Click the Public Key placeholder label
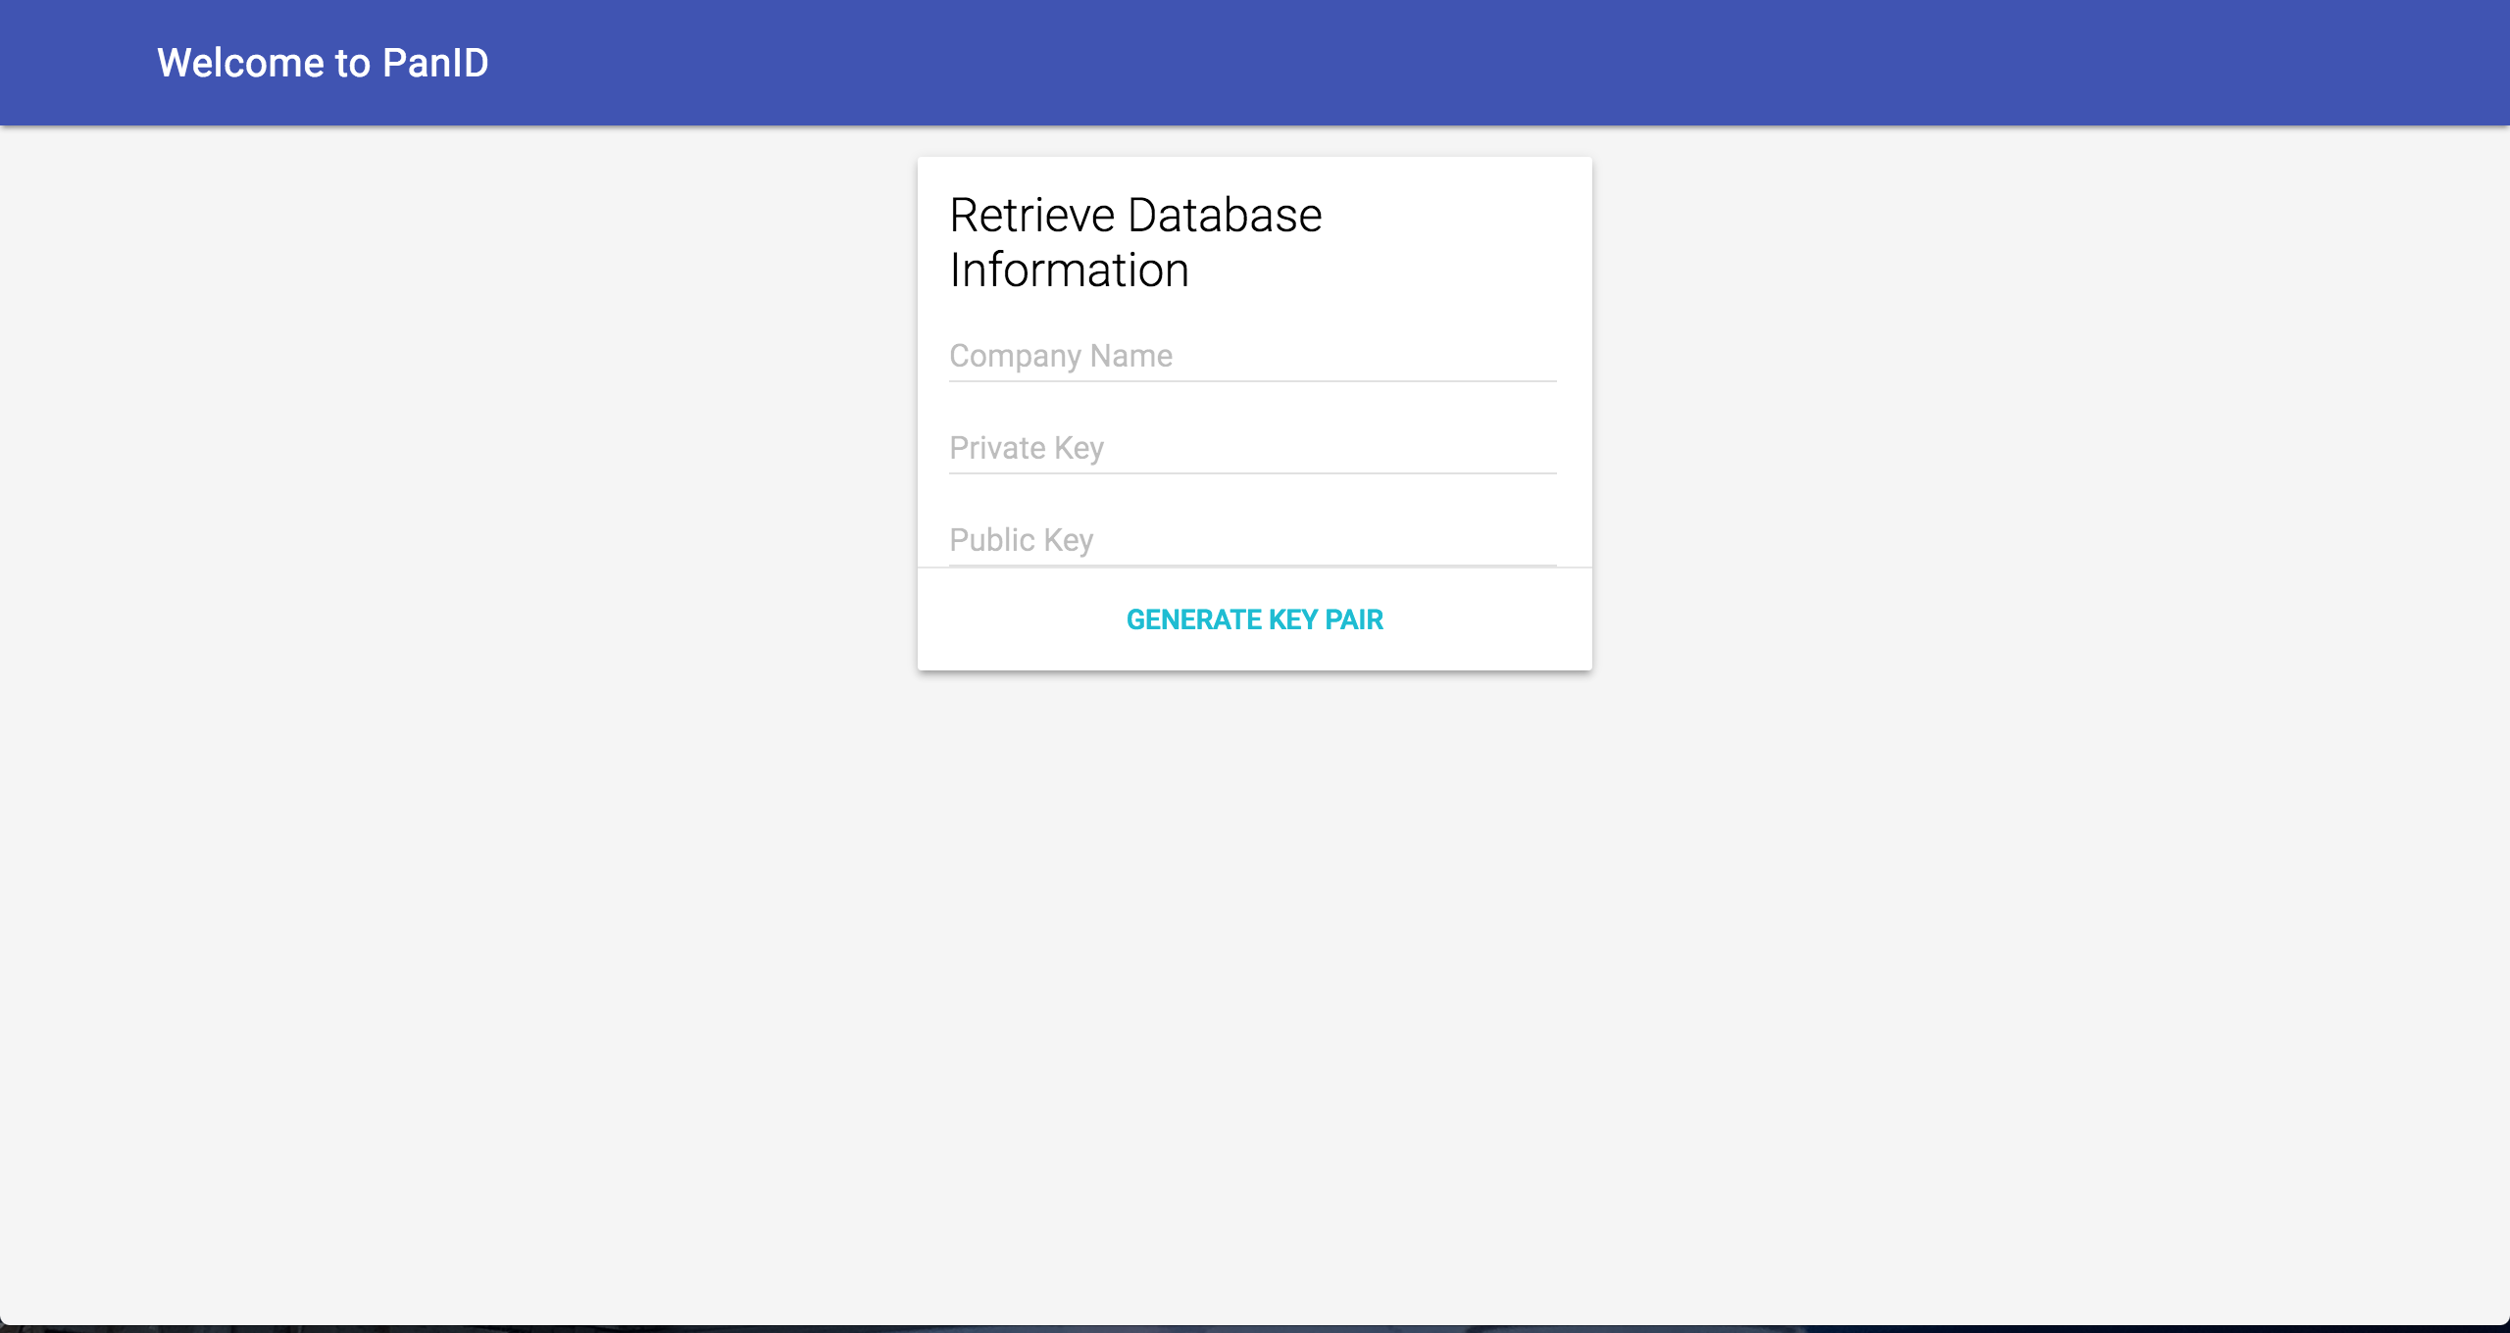 [1021, 540]
